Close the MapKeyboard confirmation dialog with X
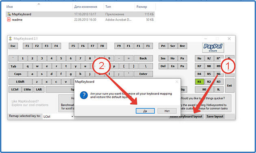Image resolution: width=256 pixels, height=153 pixels. click(177, 82)
